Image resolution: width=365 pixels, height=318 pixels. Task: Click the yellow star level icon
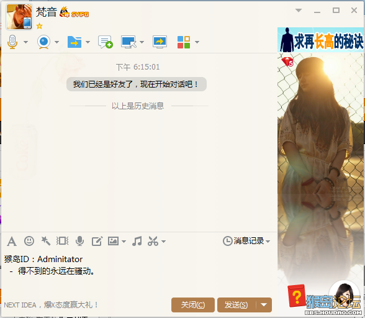(39, 26)
